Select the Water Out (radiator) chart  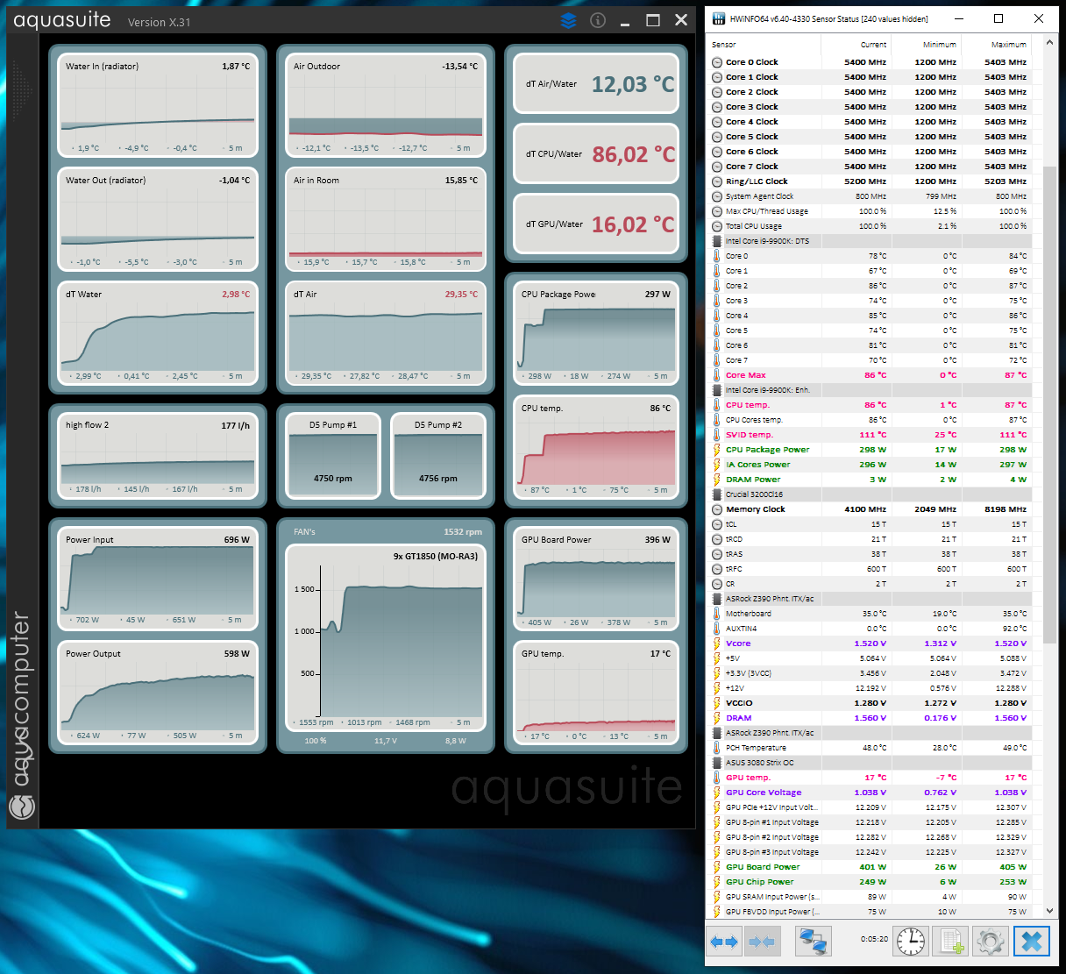click(158, 219)
